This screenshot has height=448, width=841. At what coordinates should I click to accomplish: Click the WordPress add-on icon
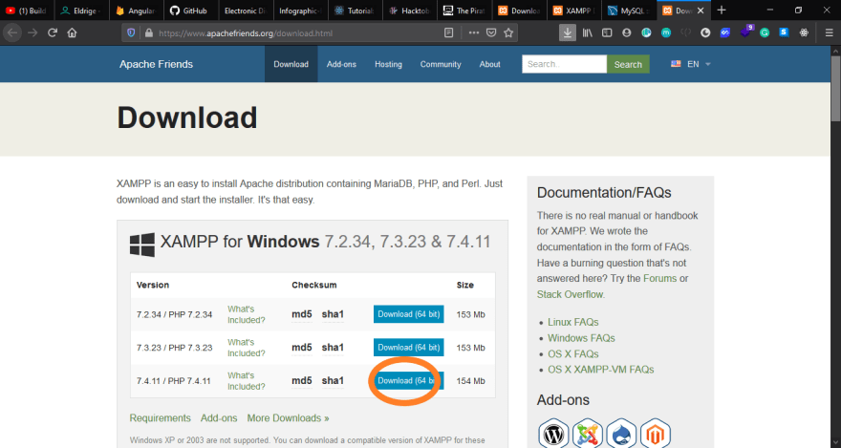coord(553,434)
